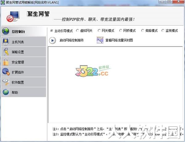Minimize the 聚生网管 window
Screen dimensions: 185x142
pyautogui.click(x=162, y=2)
